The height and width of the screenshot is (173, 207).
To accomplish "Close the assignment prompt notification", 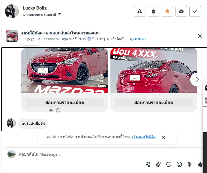I will point(164,137).
